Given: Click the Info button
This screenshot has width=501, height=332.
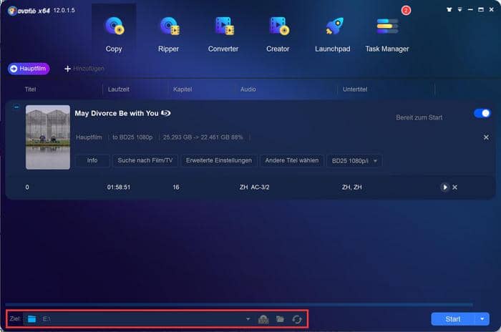Looking at the screenshot, I should click(x=92, y=160).
